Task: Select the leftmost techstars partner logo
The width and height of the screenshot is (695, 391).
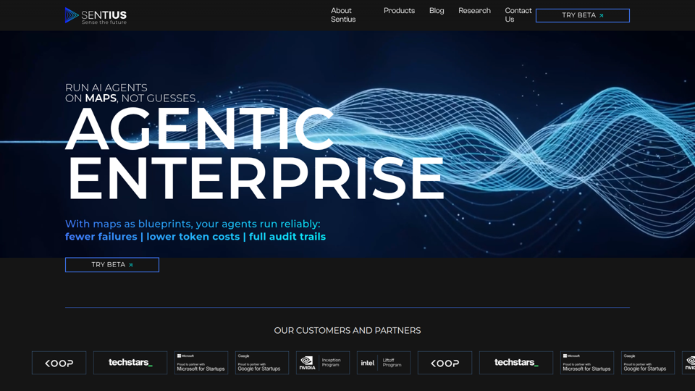Action: pos(130,363)
